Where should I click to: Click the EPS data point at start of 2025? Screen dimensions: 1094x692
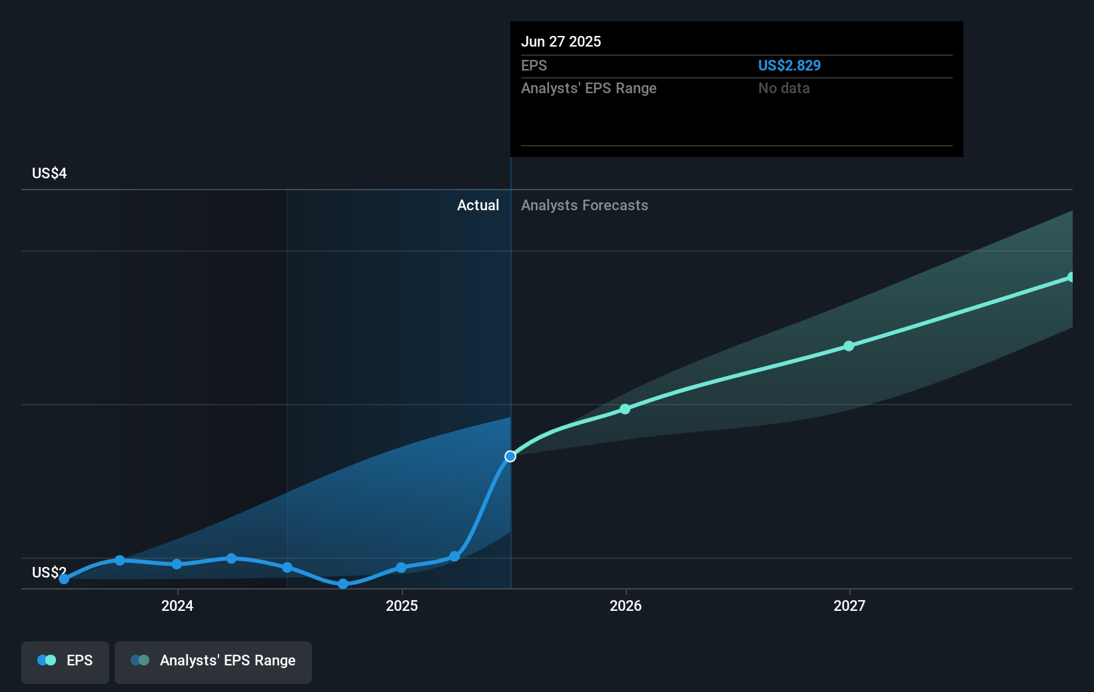coord(401,568)
